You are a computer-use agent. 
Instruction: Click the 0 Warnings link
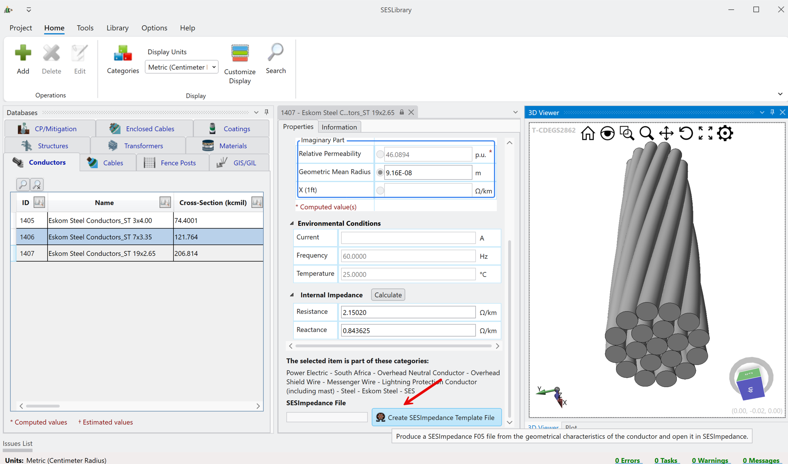[x=710, y=460]
